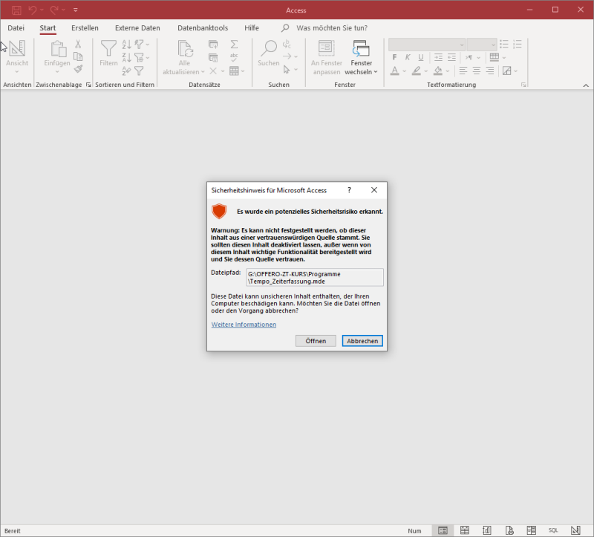Open the Hilfe tab

(252, 27)
